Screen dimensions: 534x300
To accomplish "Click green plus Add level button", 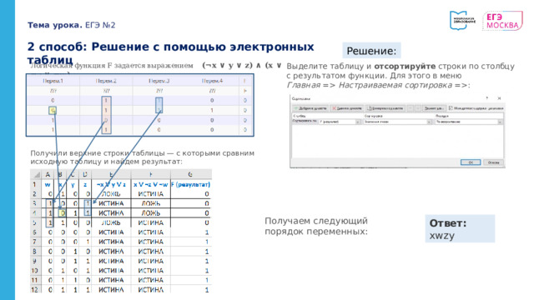I will click(310, 108).
